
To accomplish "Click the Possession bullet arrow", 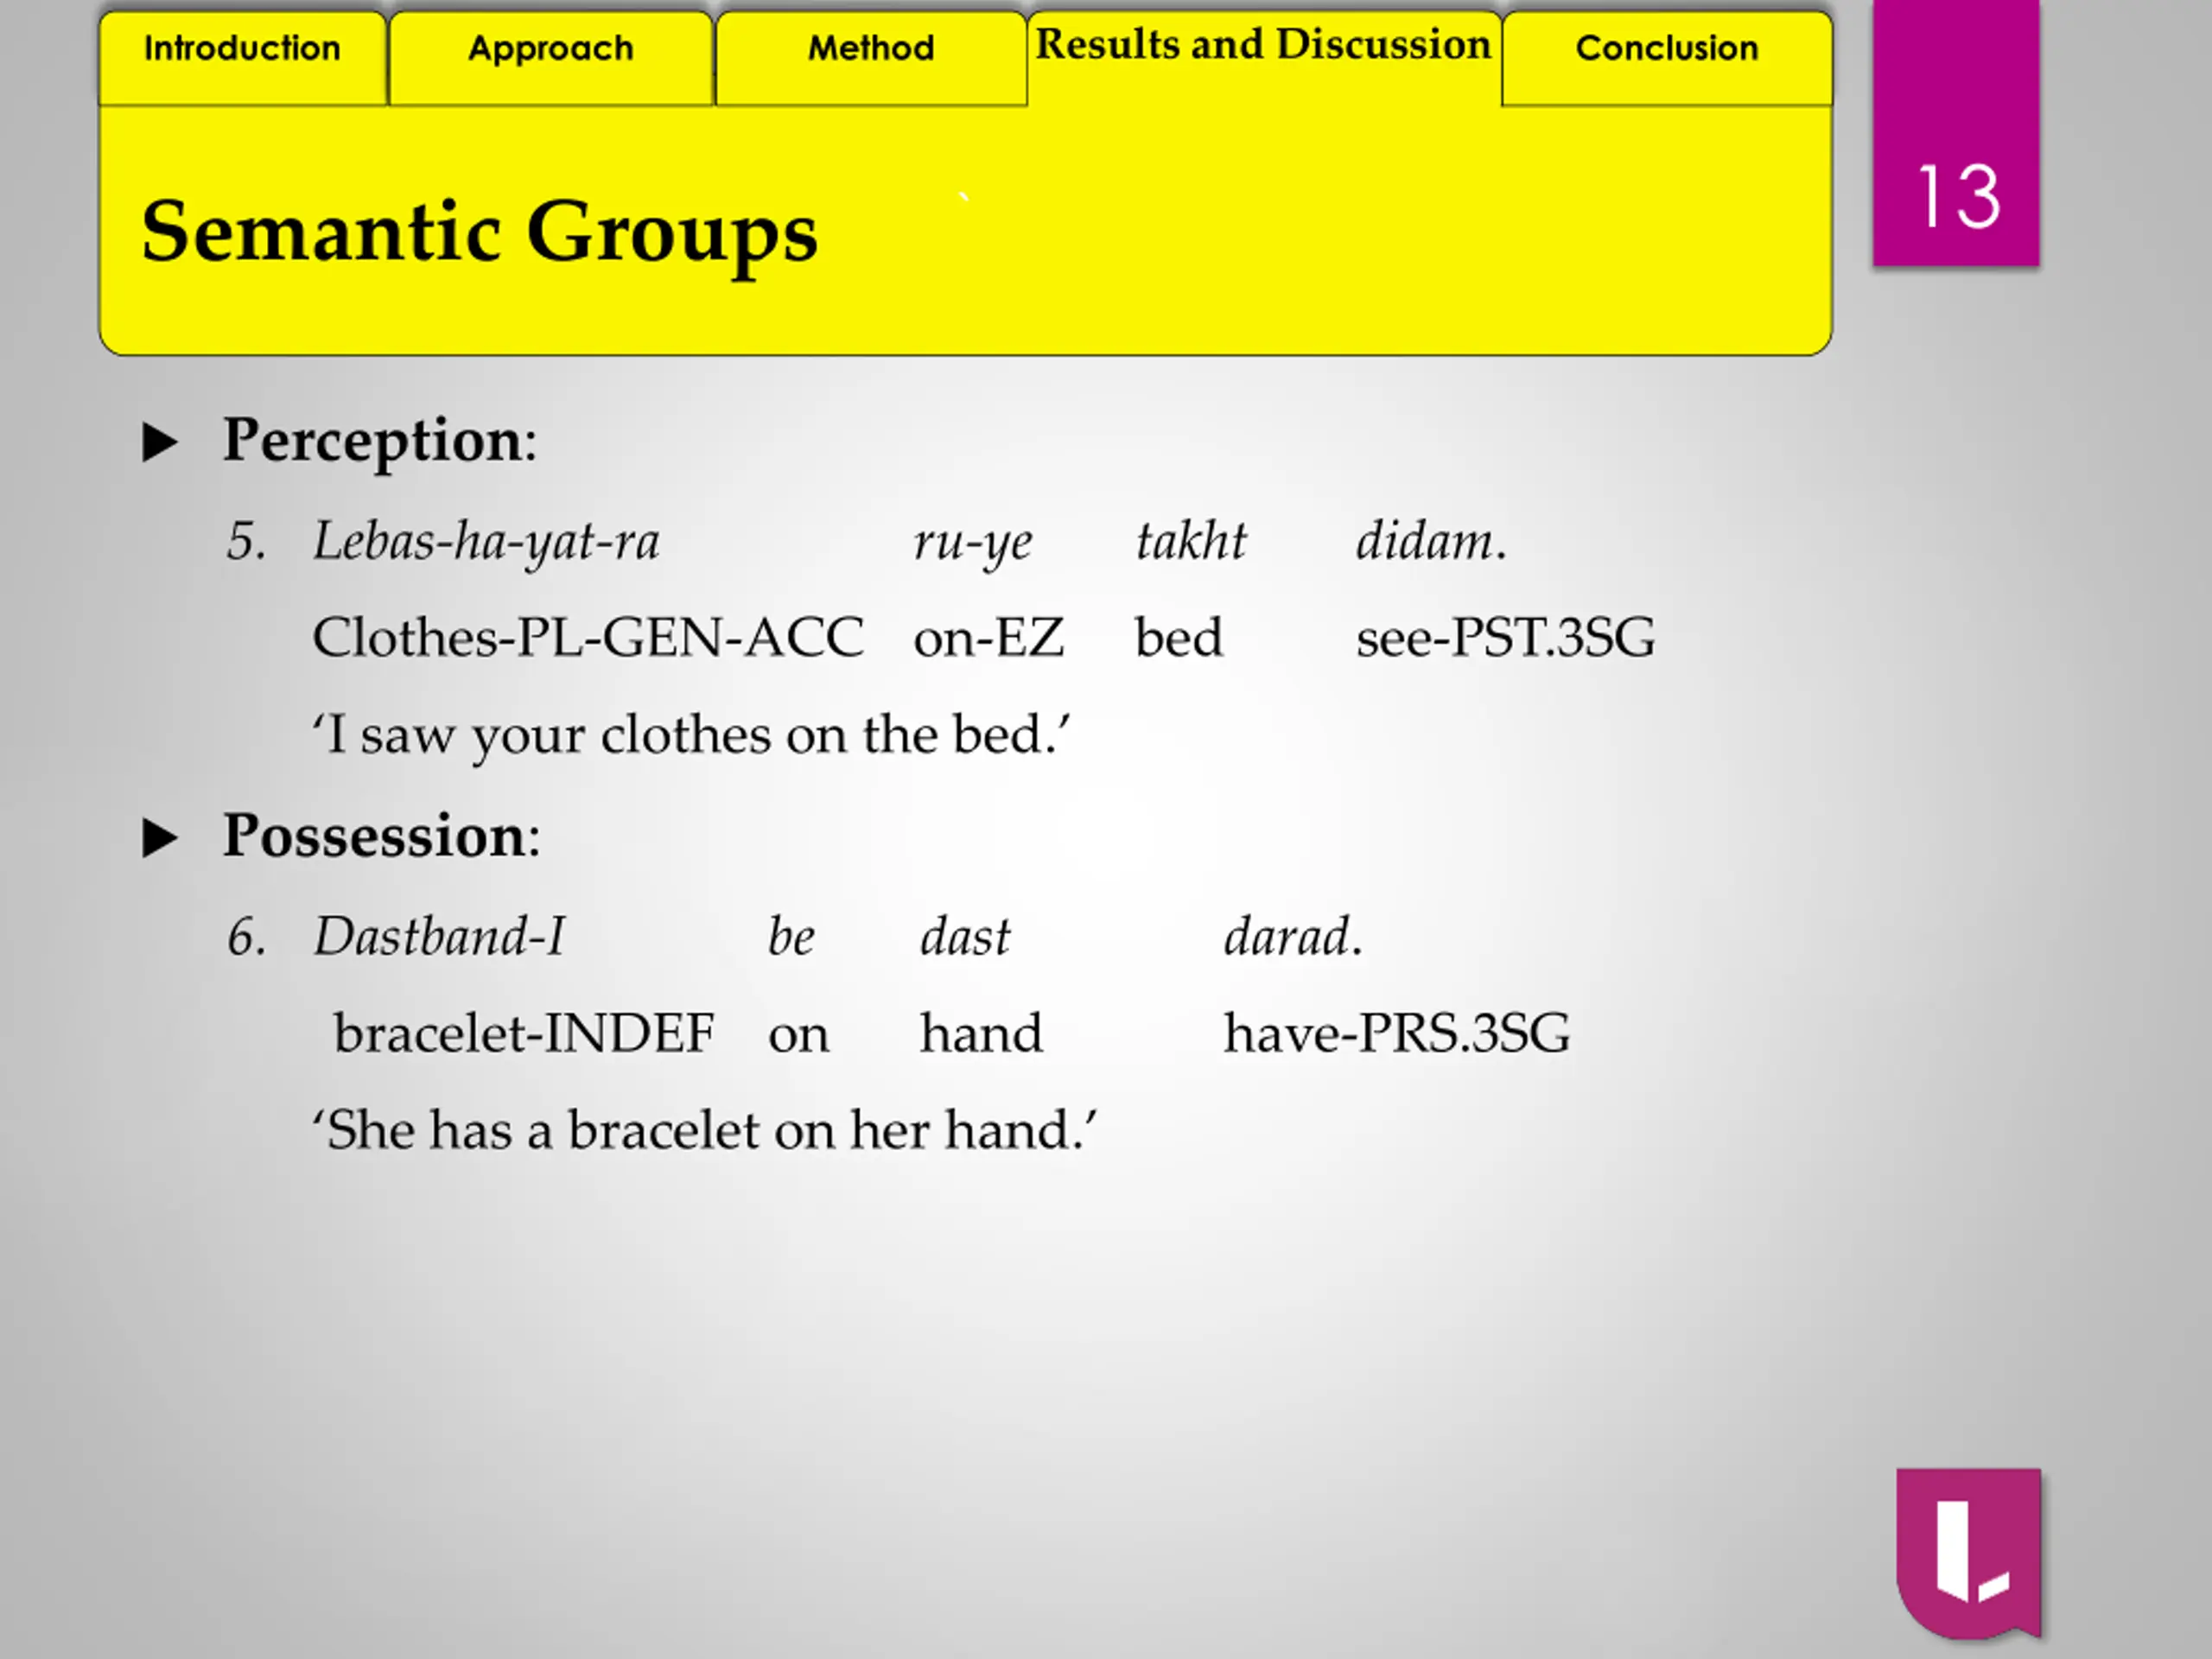I will click(x=160, y=838).
